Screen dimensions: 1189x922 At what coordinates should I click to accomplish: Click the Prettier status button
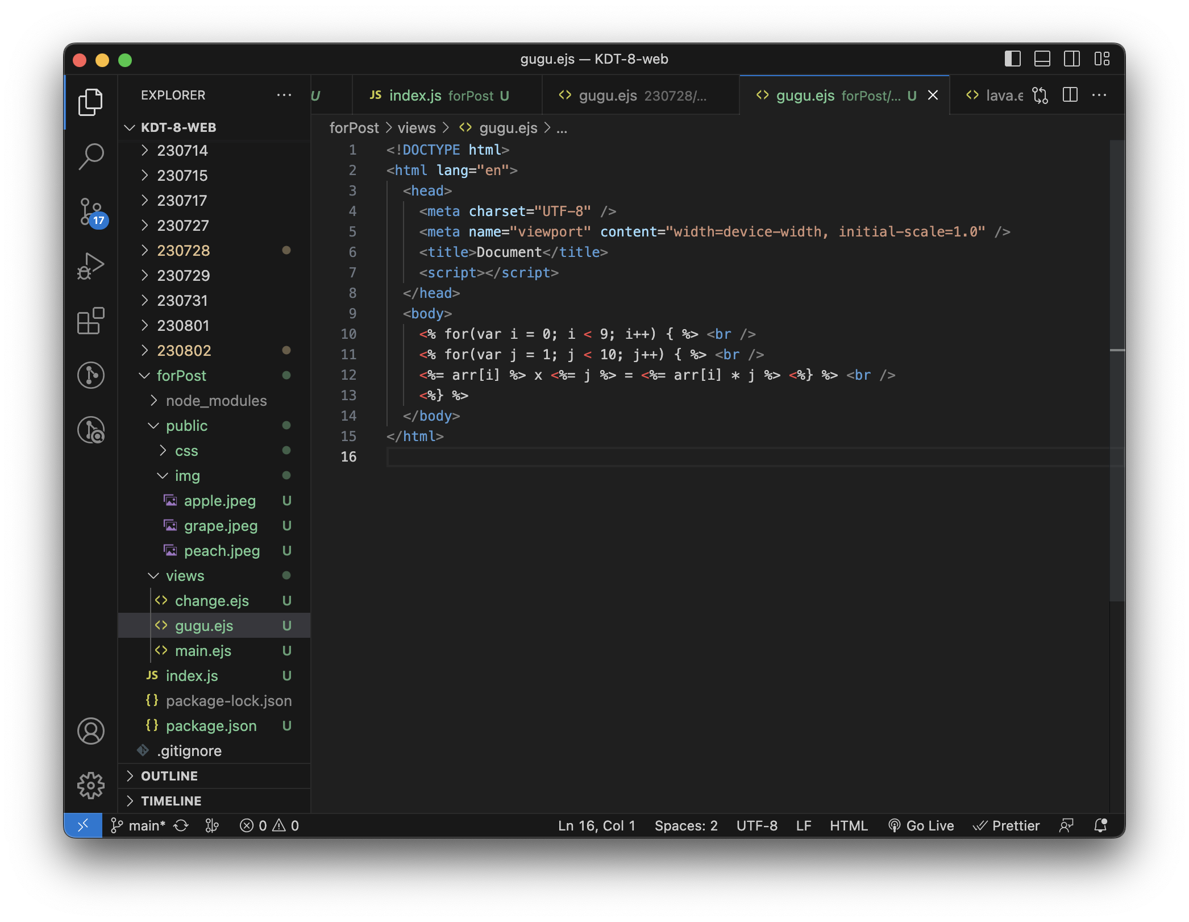click(1006, 825)
